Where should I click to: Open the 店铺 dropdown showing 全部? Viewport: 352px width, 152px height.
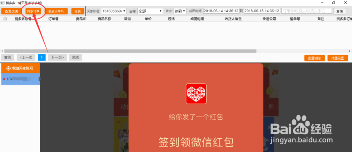coord(150,11)
